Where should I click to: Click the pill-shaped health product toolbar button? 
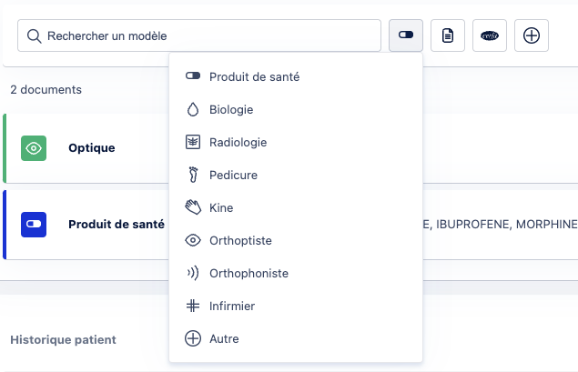(405, 35)
